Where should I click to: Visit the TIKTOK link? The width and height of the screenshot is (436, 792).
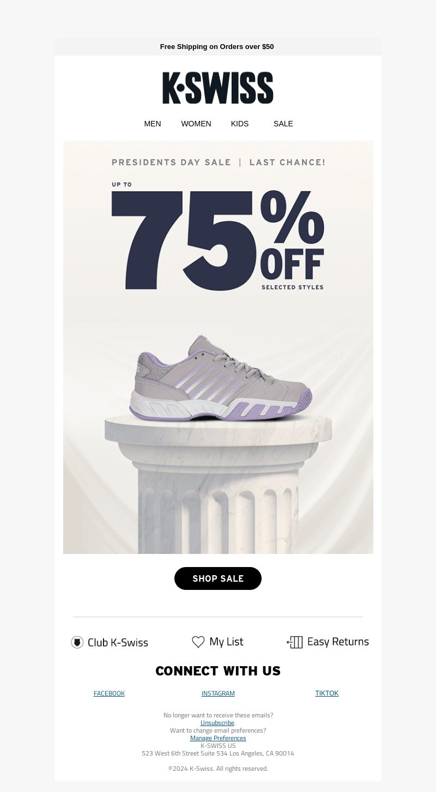(x=327, y=693)
